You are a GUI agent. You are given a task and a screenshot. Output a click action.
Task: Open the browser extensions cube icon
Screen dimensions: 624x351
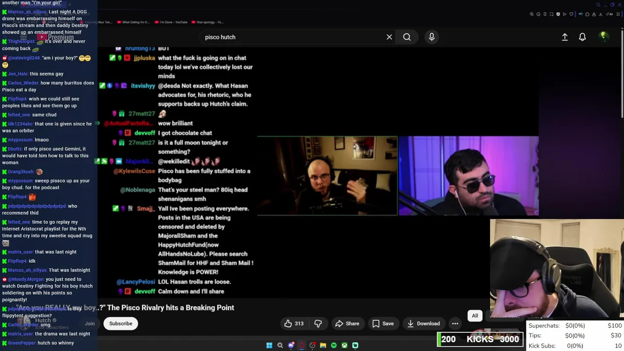point(587,14)
